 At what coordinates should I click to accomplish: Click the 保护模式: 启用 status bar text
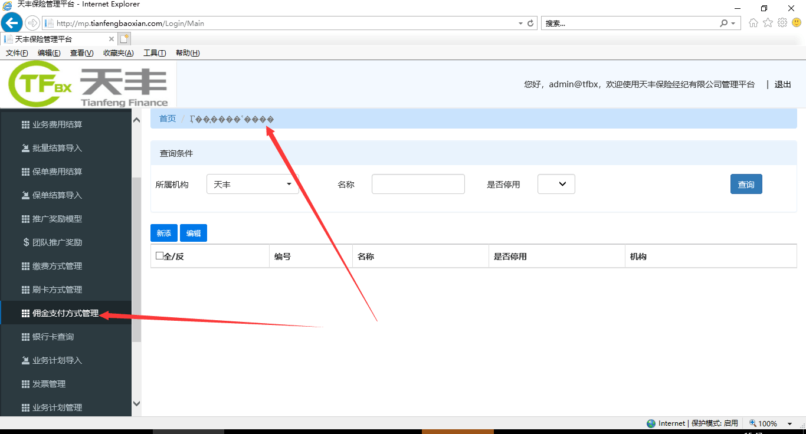coord(715,423)
